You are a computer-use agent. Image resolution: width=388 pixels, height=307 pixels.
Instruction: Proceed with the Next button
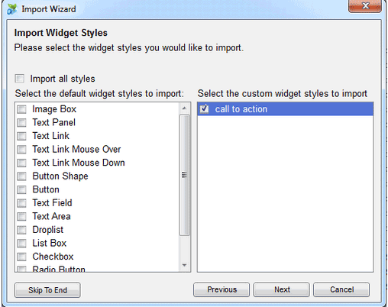pyautogui.click(x=282, y=289)
